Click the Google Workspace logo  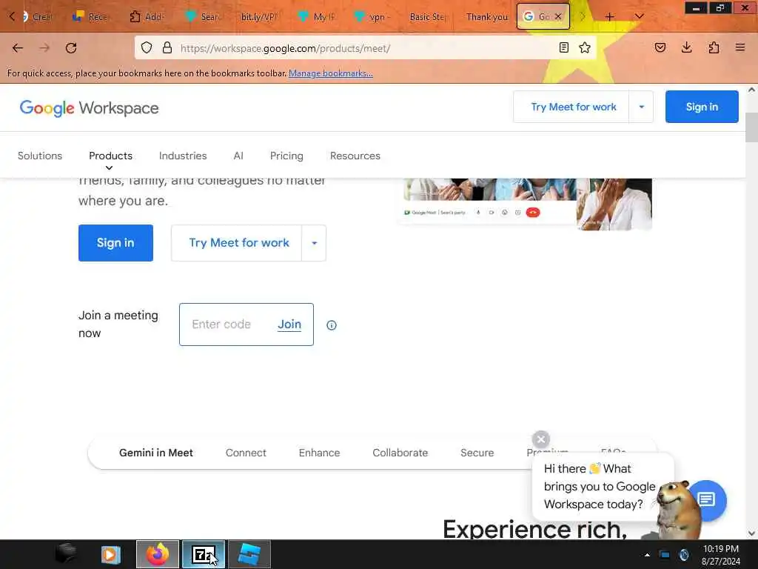point(89,108)
